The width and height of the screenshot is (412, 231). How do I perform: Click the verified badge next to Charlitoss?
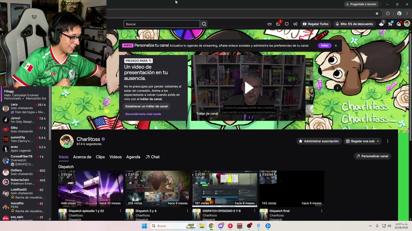103,139
